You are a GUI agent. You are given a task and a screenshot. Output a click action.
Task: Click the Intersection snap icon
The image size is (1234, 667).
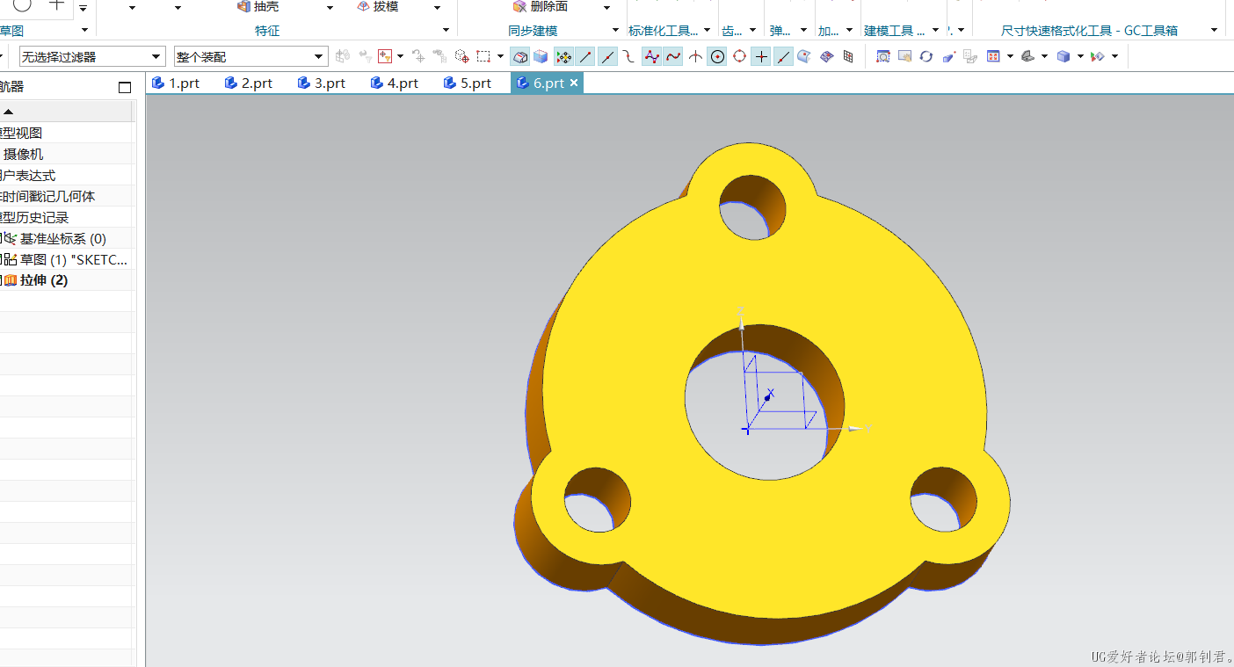[695, 56]
